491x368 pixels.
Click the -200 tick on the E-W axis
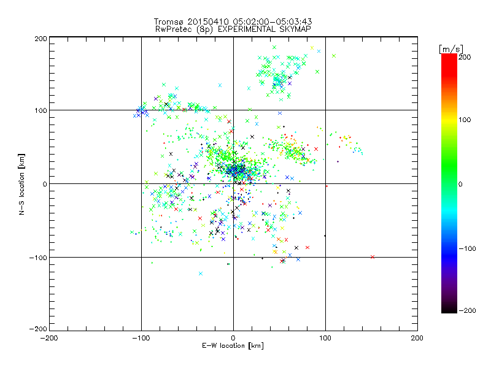(49, 338)
